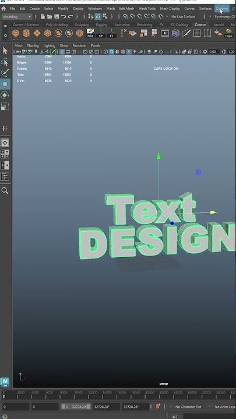The width and height of the screenshot is (236, 419).
Task: Open the viewport Panels menu
Action: [x=96, y=46]
